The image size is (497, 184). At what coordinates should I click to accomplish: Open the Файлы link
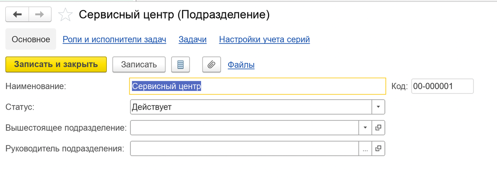(241, 65)
